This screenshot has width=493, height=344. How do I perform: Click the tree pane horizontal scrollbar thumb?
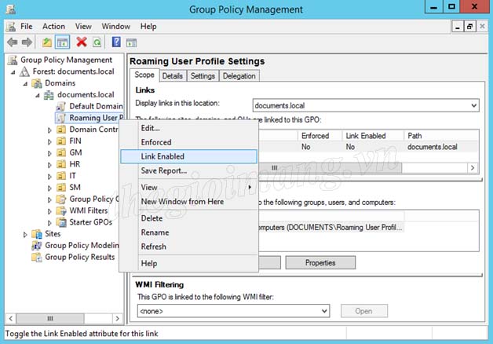[x=50, y=319]
